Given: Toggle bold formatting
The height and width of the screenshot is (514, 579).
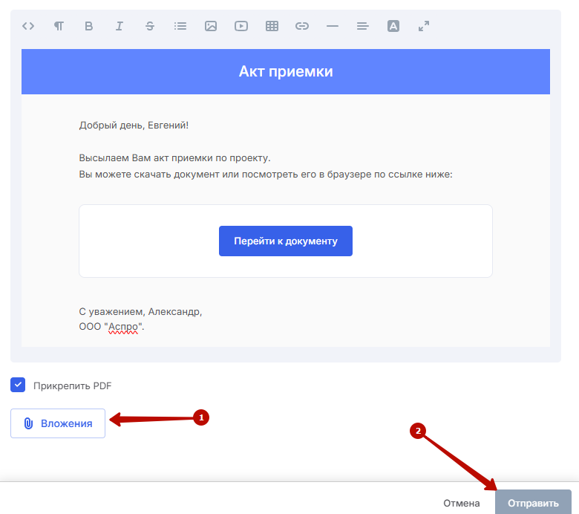Looking at the screenshot, I should tap(88, 26).
